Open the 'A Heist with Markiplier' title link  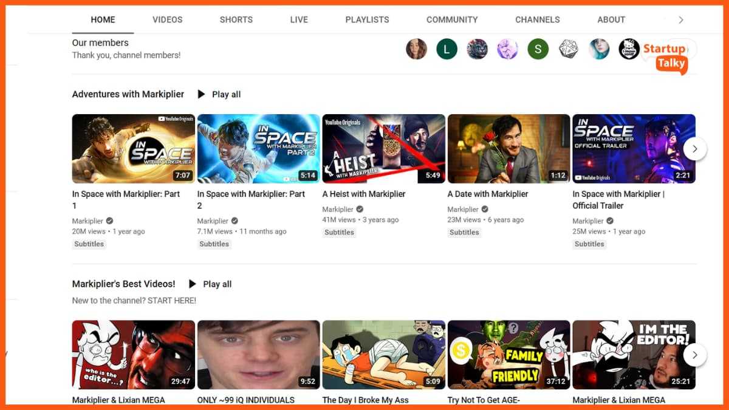coord(363,194)
